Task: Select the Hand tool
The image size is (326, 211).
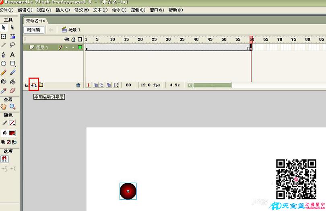Action: (x=4, y=107)
